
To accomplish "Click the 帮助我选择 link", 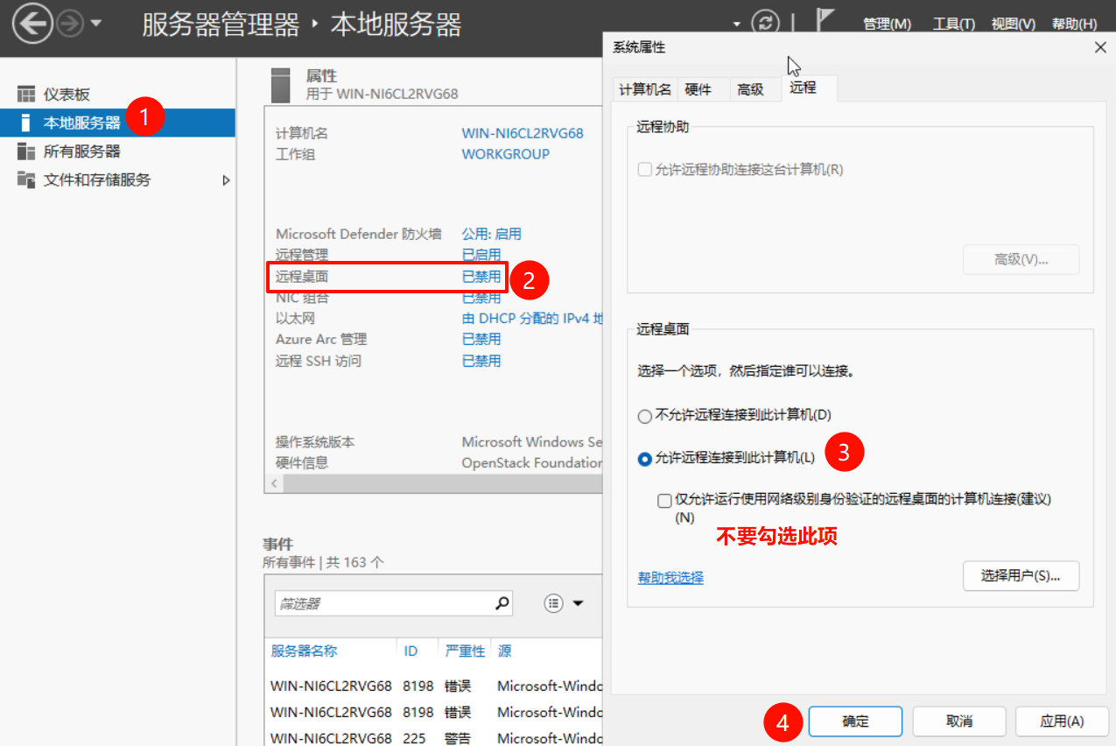I will (x=670, y=577).
